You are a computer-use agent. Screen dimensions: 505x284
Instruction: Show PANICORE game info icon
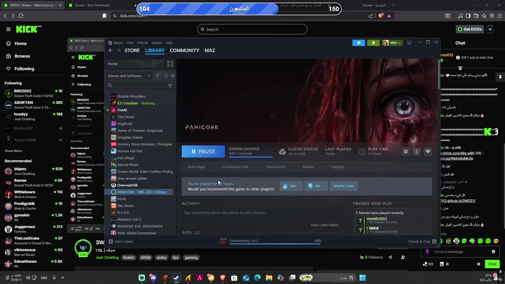click(x=417, y=151)
